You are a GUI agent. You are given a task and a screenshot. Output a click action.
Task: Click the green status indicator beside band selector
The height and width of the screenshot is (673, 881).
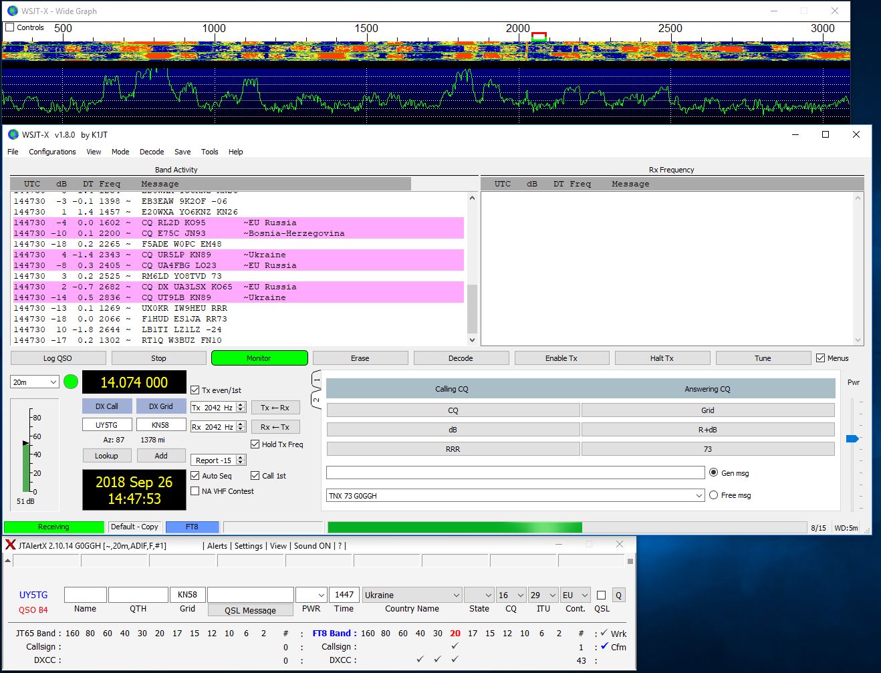(71, 382)
